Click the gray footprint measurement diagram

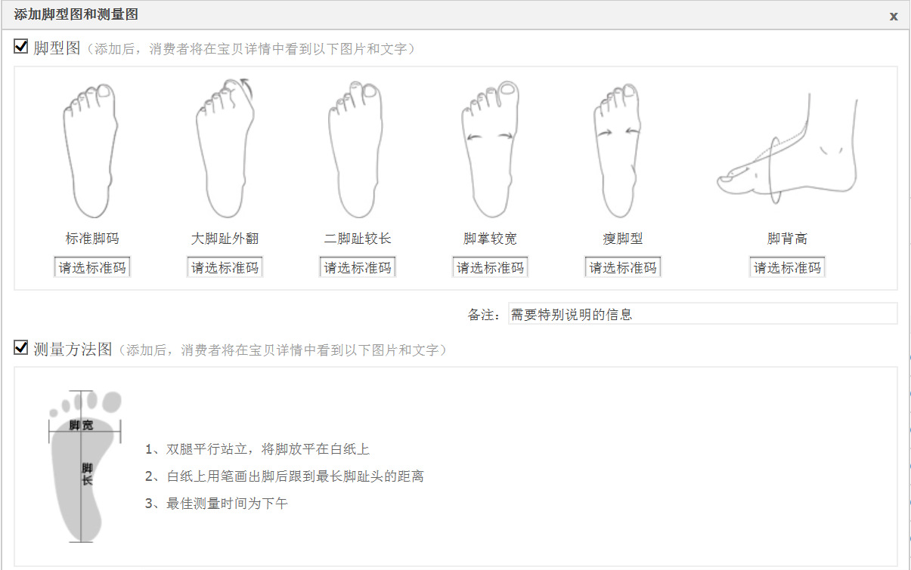tap(85, 466)
